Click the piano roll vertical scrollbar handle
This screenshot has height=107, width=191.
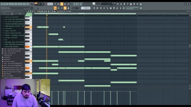click(190, 46)
